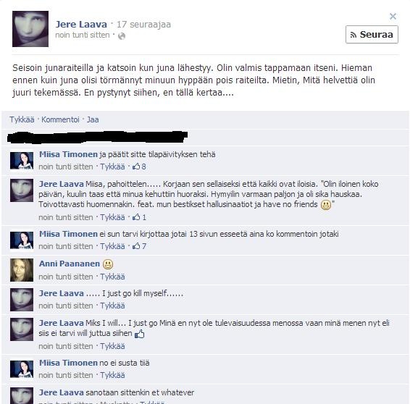
Task: Click the thumbs-up count 7 icon
Action: [139, 246]
